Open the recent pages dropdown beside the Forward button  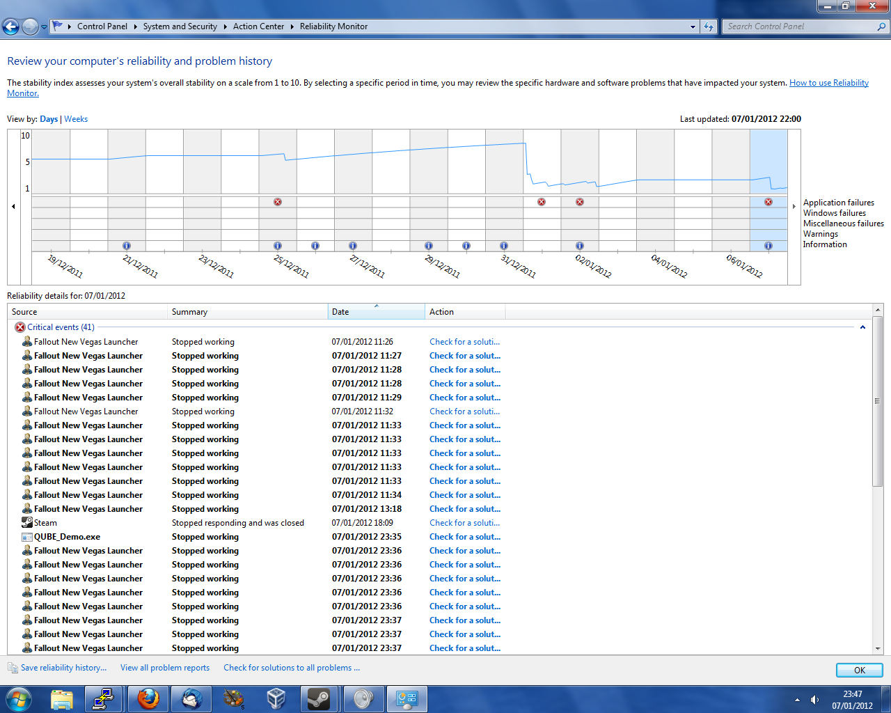45,27
